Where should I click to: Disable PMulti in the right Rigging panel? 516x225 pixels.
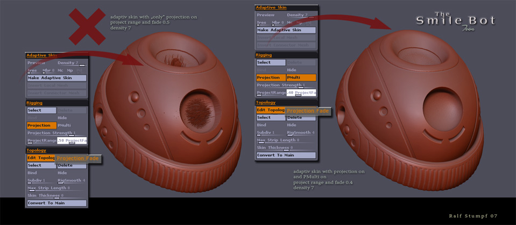point(301,78)
